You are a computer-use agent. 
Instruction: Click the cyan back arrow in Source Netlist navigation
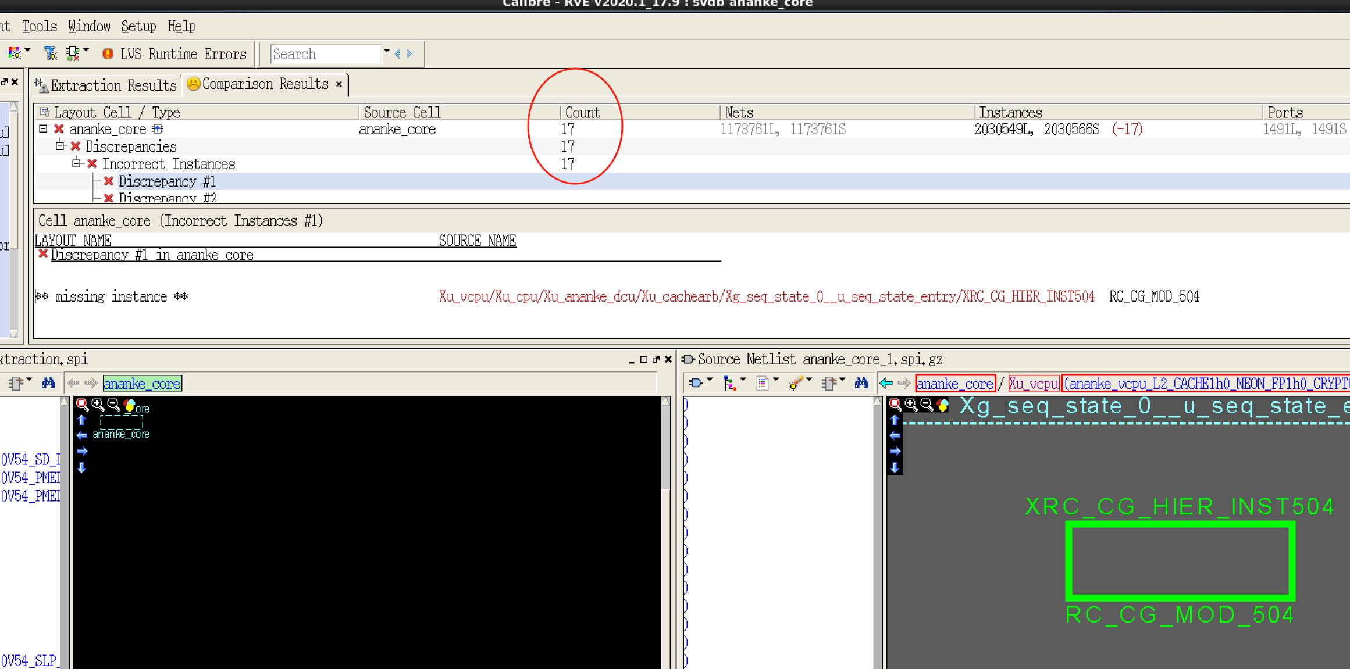886,383
